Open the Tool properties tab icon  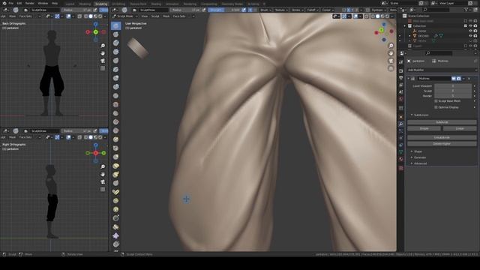[x=401, y=62]
